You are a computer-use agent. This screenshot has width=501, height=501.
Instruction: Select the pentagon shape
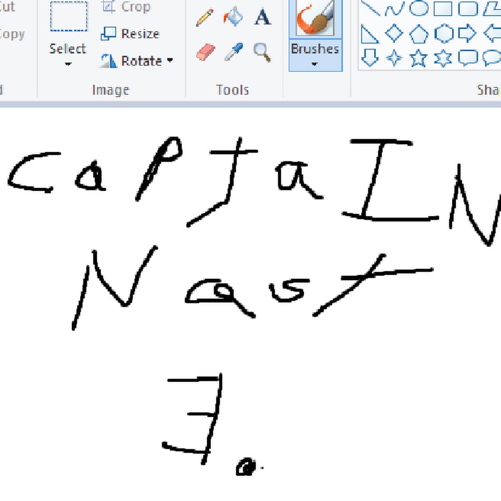[x=419, y=33]
